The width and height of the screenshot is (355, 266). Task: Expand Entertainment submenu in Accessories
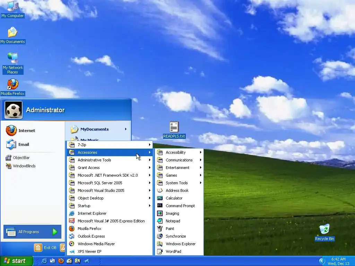tap(179, 168)
